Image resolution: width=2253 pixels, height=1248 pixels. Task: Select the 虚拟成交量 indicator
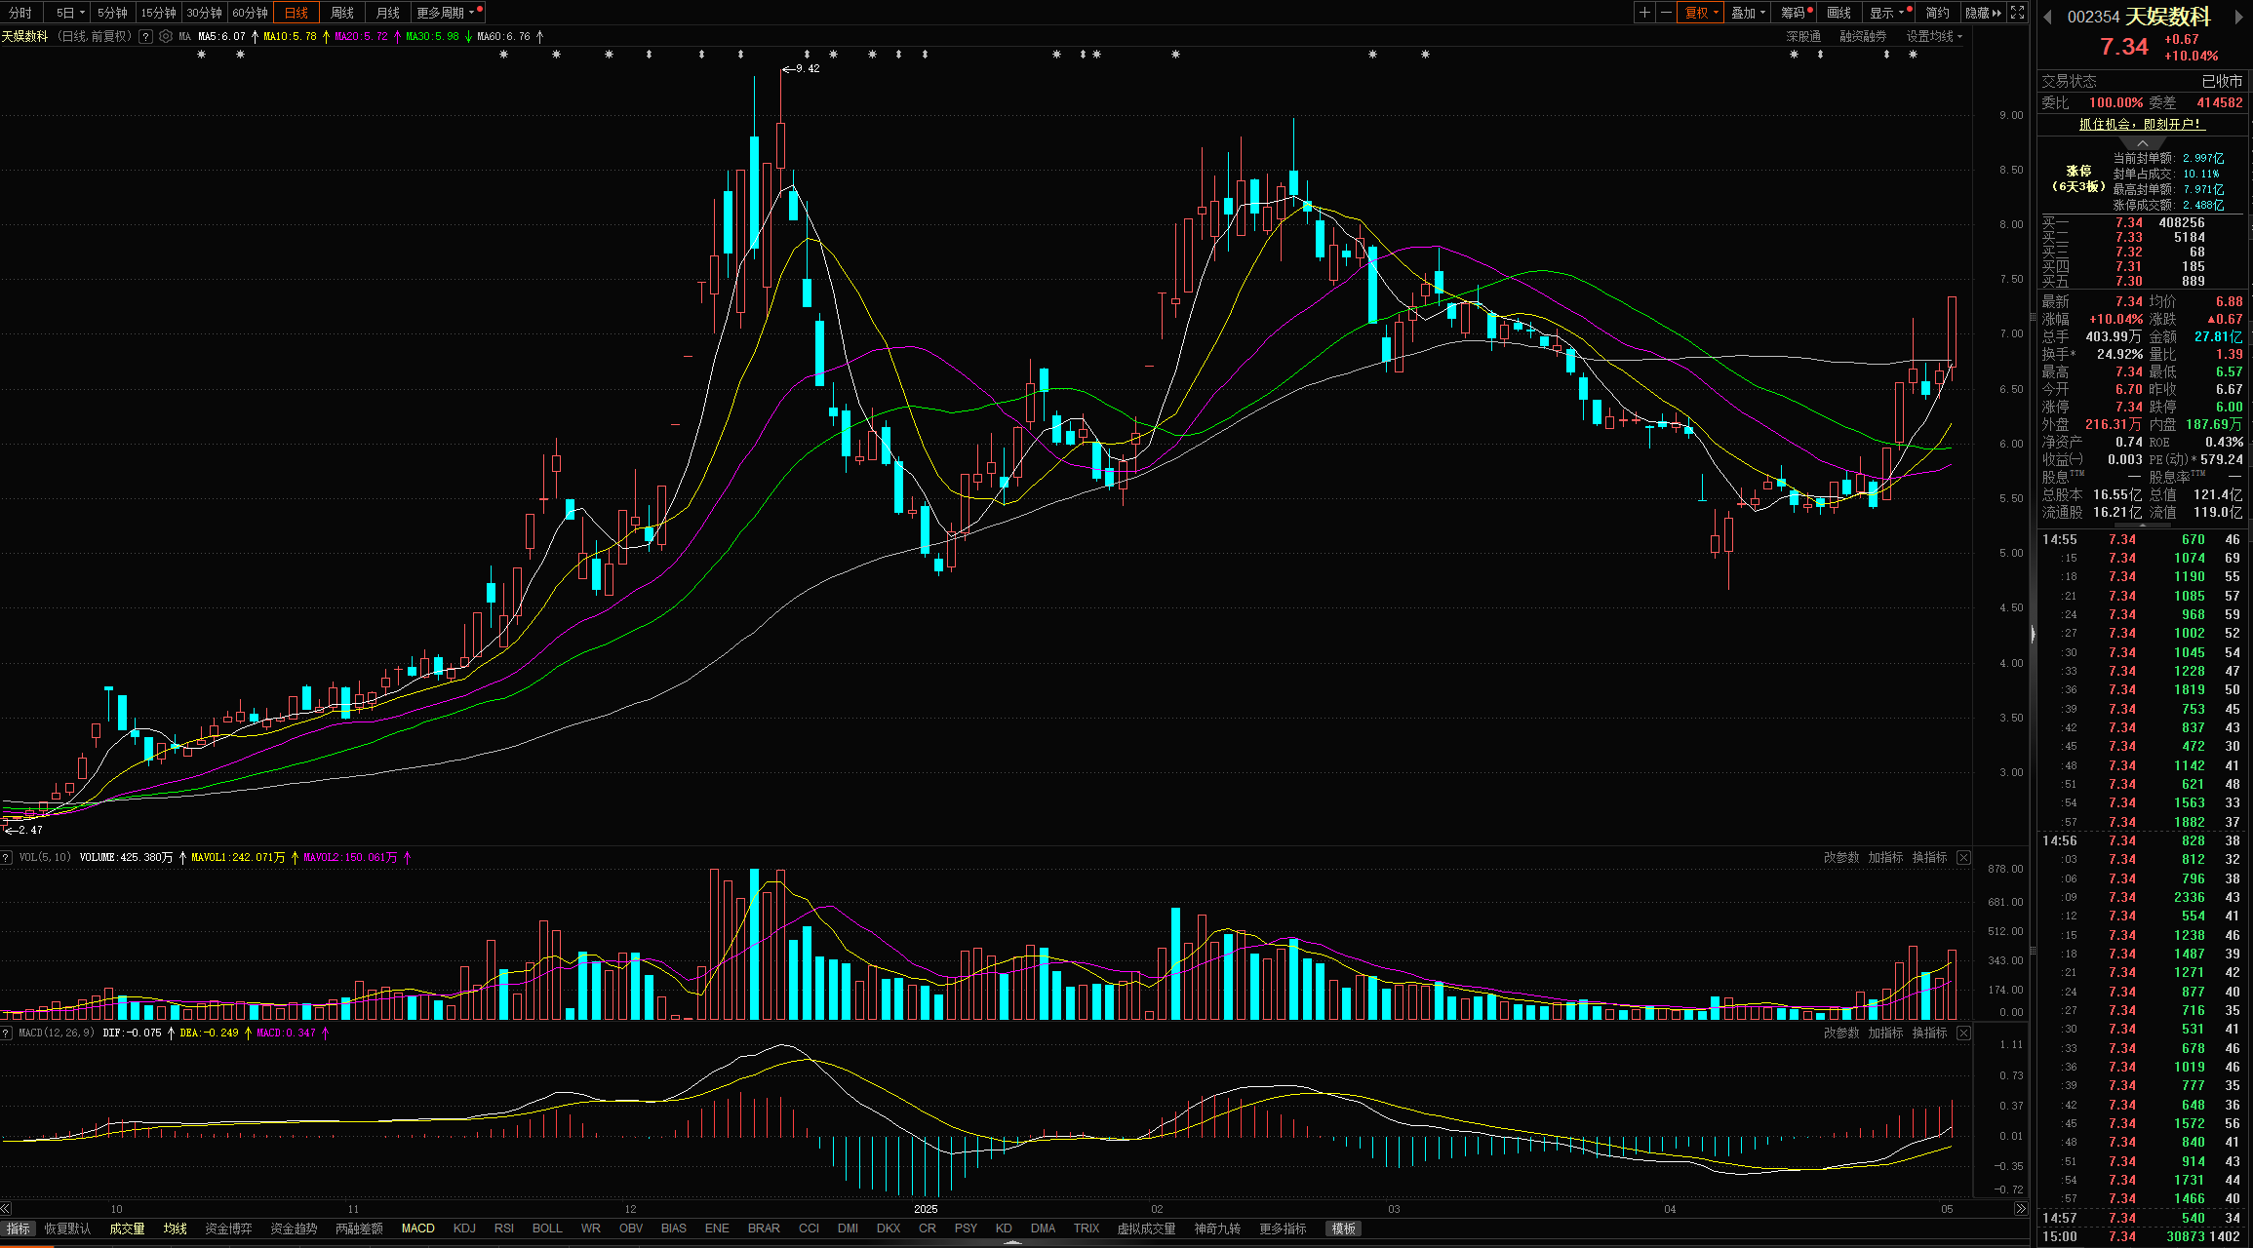1146,1228
